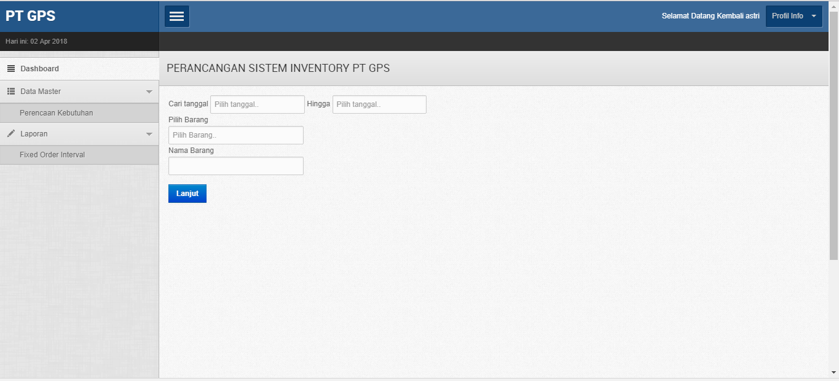Image resolution: width=839 pixels, height=381 pixels.
Task: Click the hamburger menu toggle icon
Action: pyautogui.click(x=177, y=17)
